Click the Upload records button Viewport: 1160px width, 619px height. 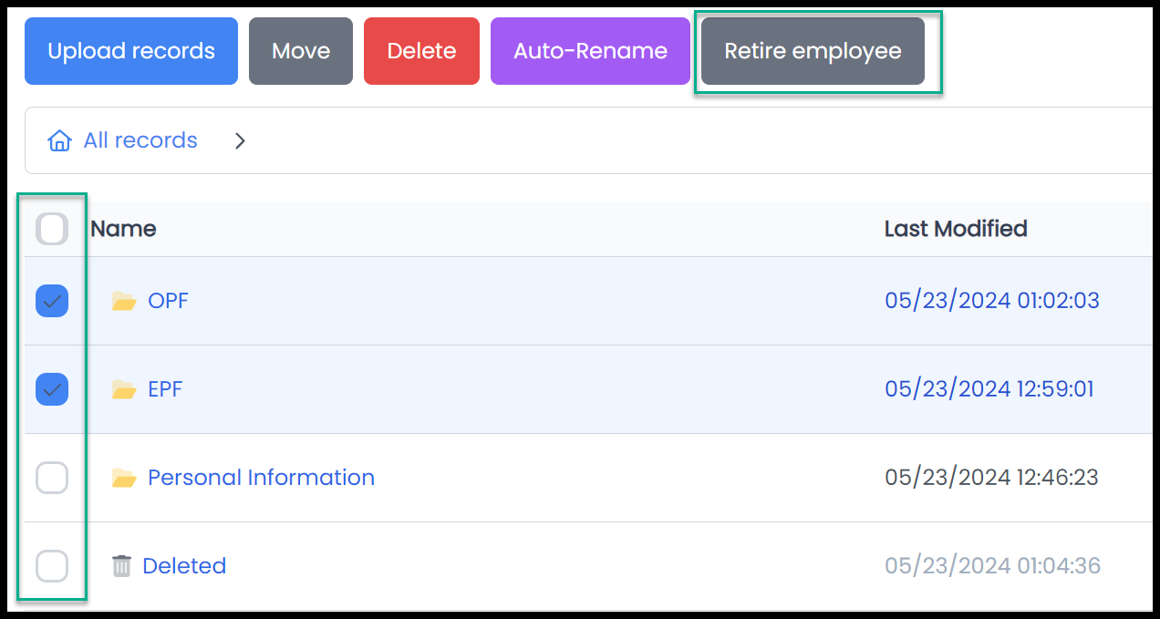[x=131, y=51]
